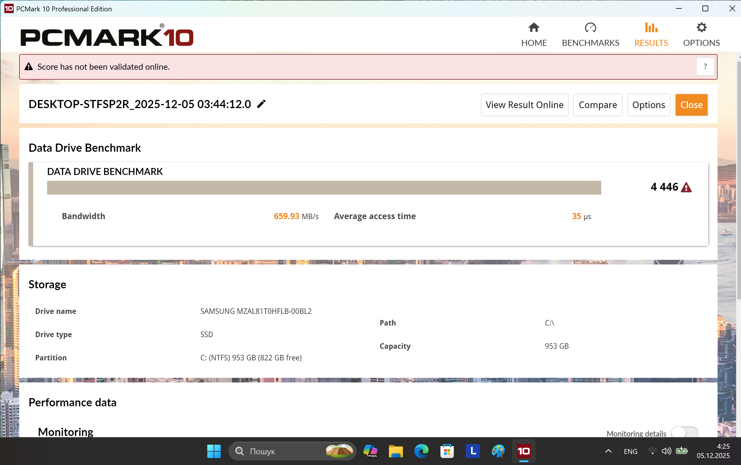Open the Benchmarks gauge icon
This screenshot has width=741, height=465.
coord(590,28)
